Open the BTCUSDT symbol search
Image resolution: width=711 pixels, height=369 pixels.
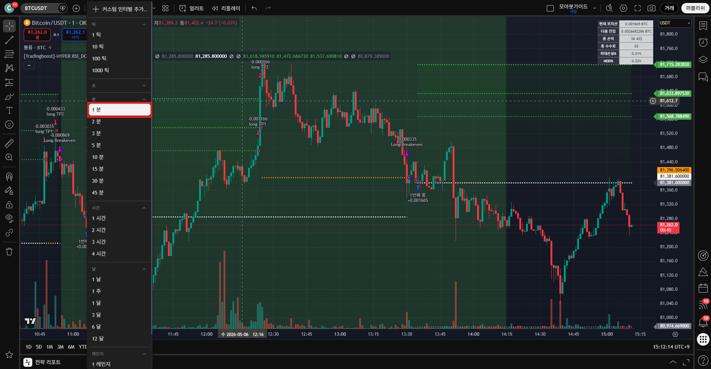point(36,8)
